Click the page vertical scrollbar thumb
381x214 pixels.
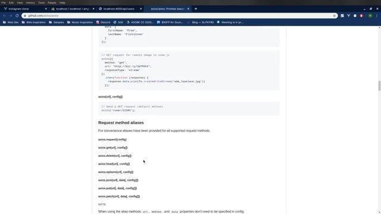pyautogui.click(x=379, y=86)
